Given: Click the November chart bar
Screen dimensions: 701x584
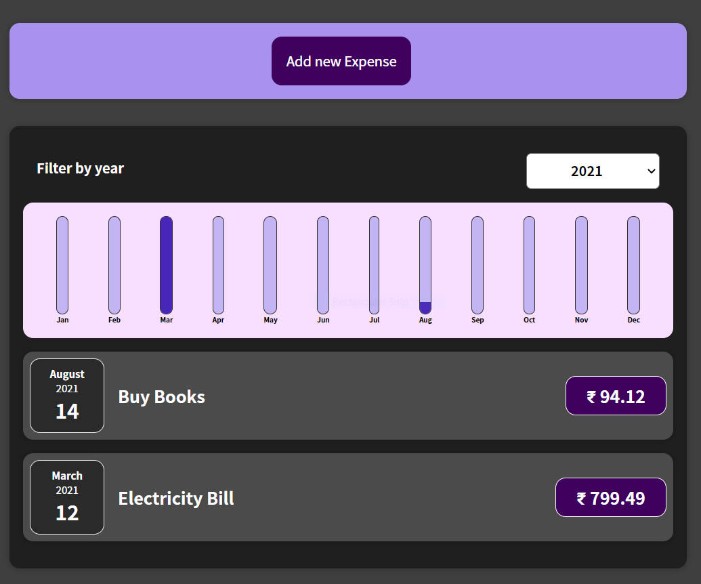Looking at the screenshot, I should 581,265.
